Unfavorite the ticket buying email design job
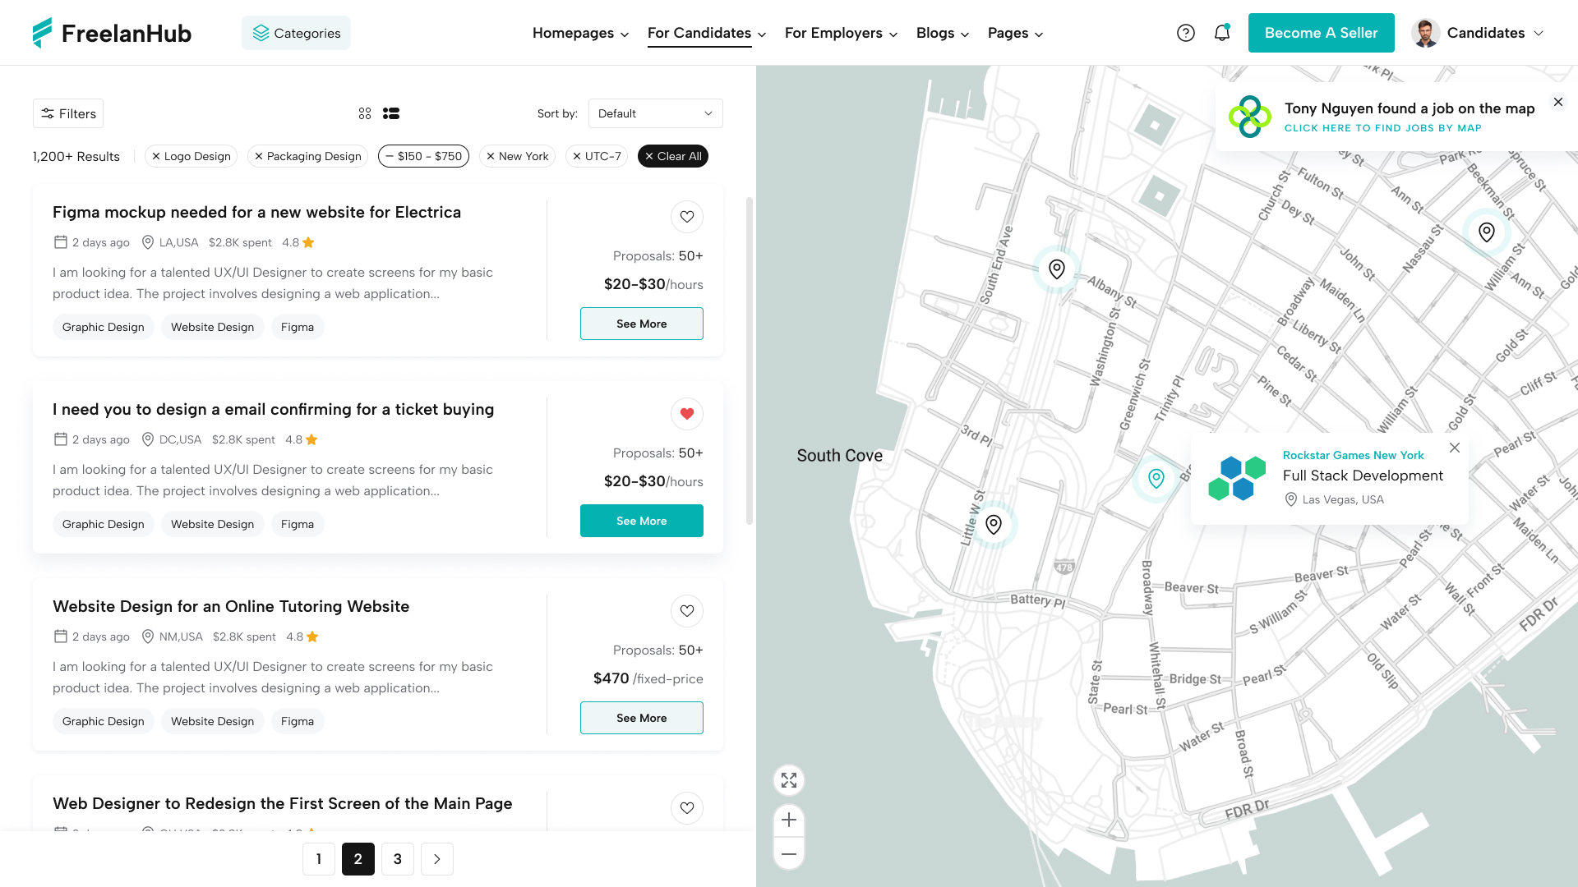 click(687, 414)
